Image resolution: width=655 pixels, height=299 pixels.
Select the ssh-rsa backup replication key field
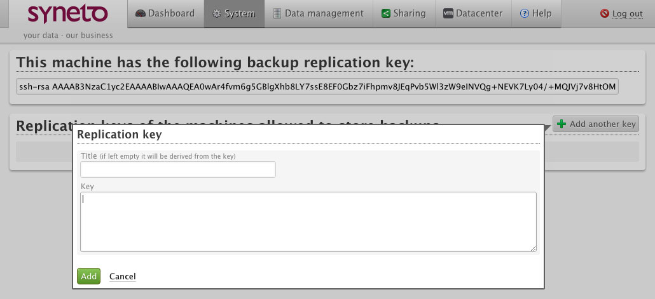pyautogui.click(x=317, y=87)
